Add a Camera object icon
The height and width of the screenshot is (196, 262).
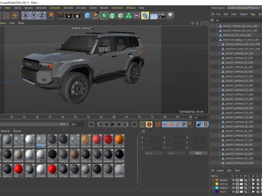(x=162, y=16)
